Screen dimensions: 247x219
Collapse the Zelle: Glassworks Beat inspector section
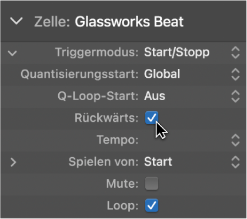coord(16,21)
